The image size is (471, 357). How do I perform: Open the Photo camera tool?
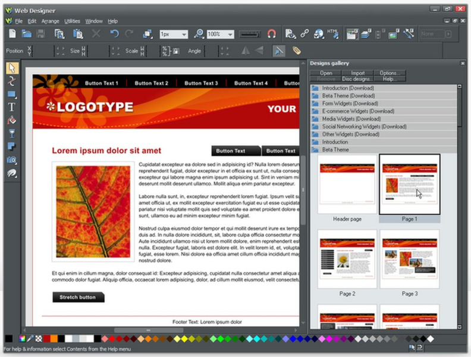[11, 160]
